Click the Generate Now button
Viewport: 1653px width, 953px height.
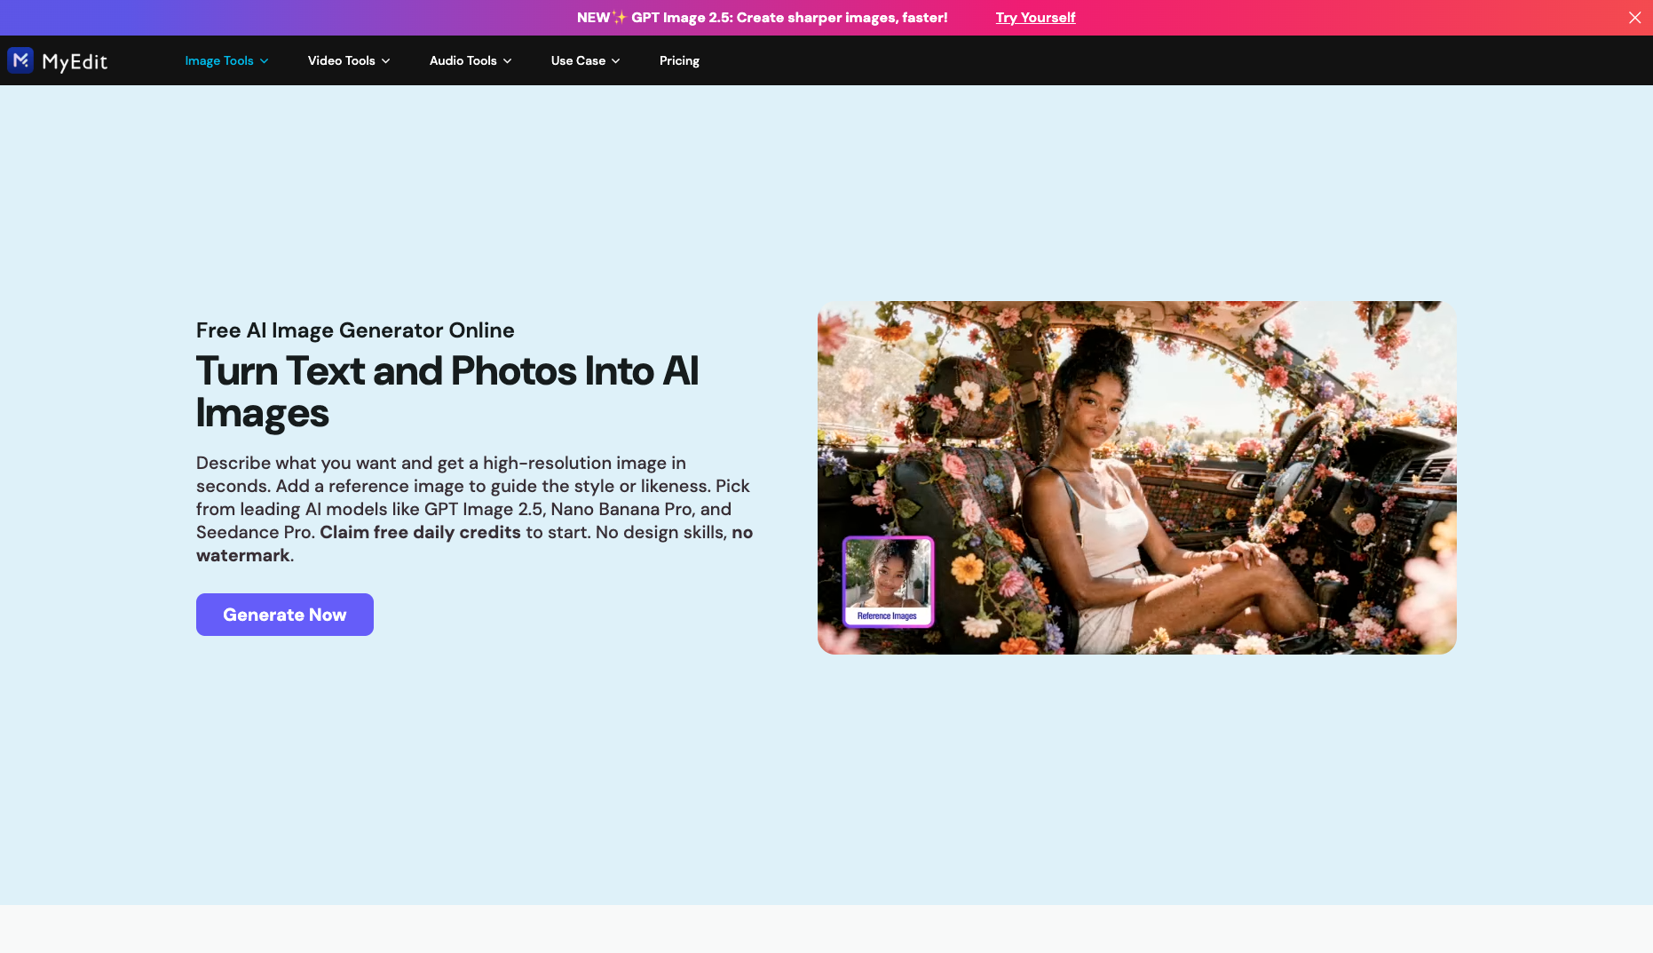pyautogui.click(x=285, y=615)
